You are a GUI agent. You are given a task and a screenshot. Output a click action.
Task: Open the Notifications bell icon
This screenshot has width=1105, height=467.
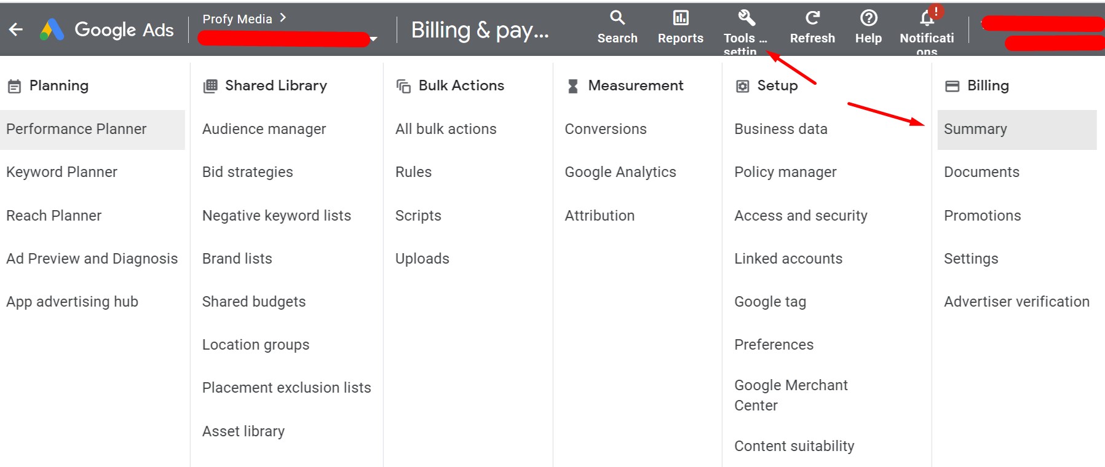927,18
